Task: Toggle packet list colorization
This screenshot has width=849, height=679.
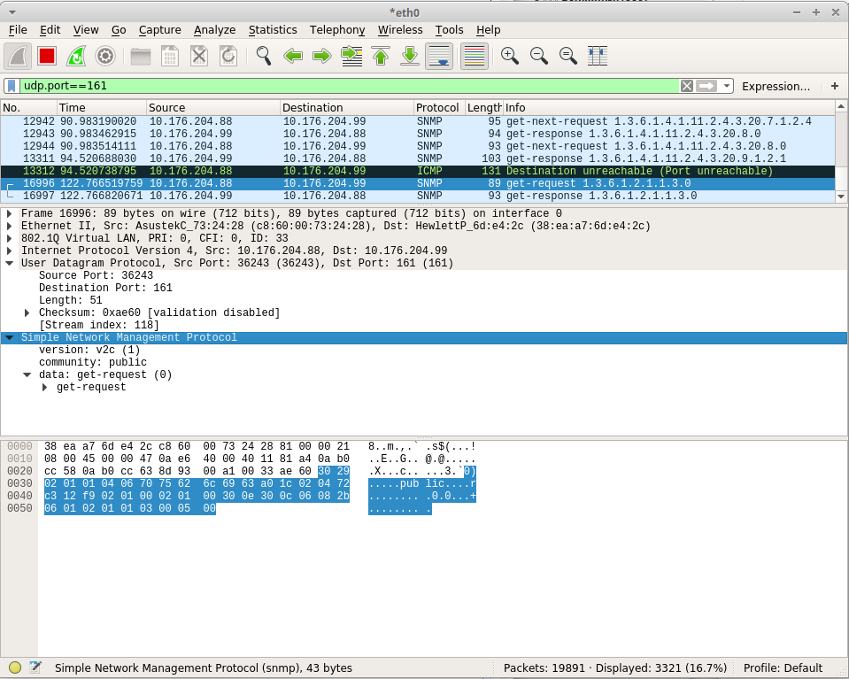Action: click(x=475, y=56)
